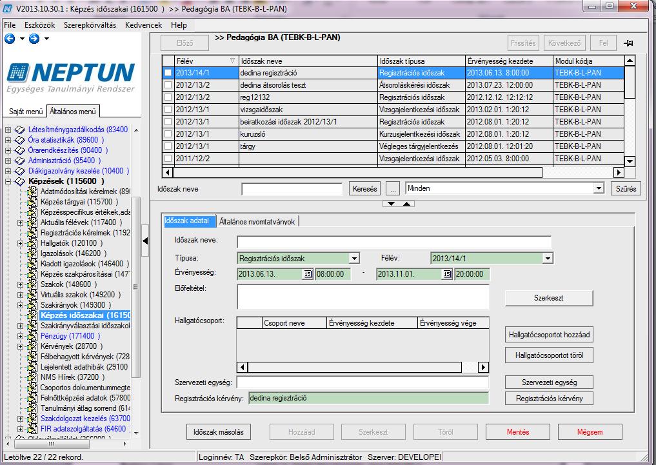Click the table's horizontal scrollbar thumb
The width and height of the screenshot is (656, 465).
coord(358,172)
